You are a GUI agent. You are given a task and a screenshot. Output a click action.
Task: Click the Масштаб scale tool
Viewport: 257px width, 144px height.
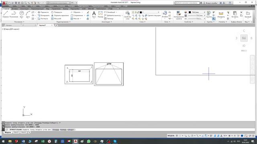(x=56, y=19)
